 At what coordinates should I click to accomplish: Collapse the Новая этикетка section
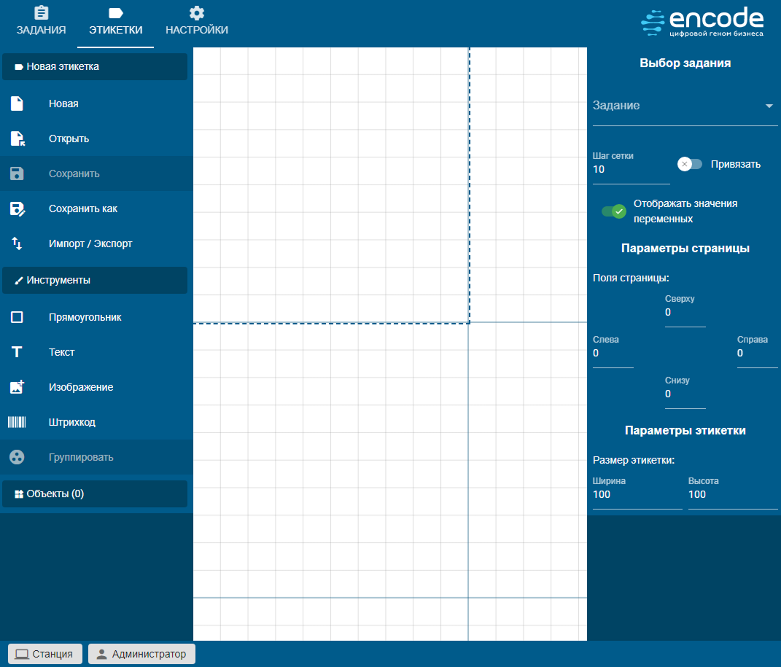pos(95,66)
